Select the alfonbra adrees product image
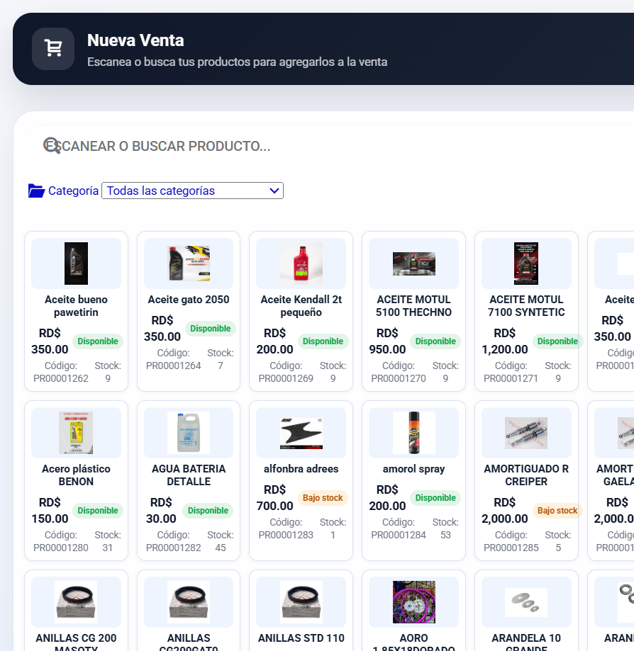This screenshot has height=651, width=634. 301,433
